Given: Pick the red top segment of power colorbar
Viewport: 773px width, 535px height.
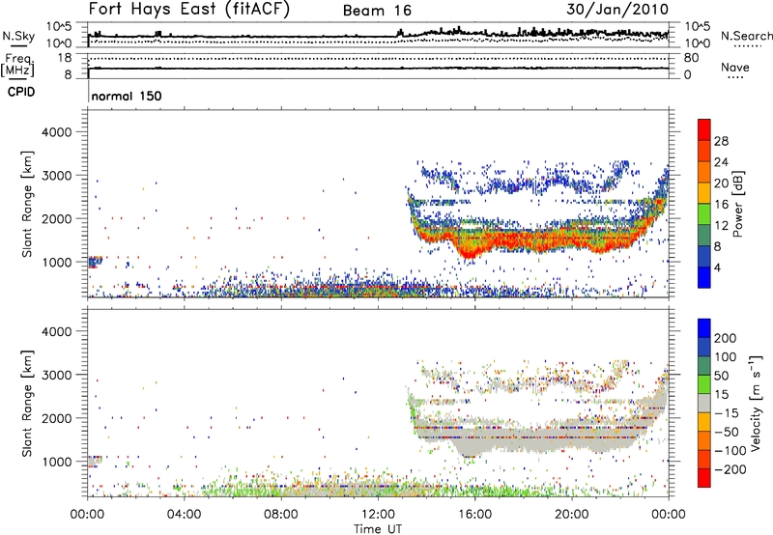Looking at the screenshot, I should [x=704, y=130].
